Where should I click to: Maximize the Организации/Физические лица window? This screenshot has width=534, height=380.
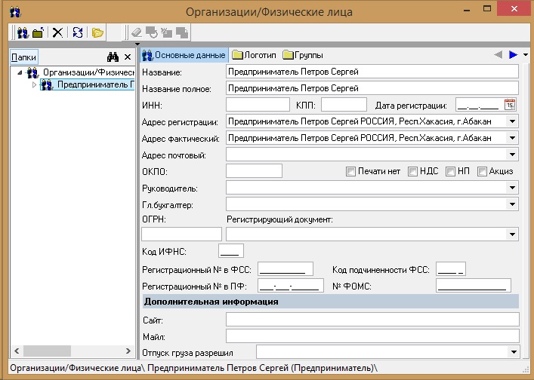click(487, 9)
